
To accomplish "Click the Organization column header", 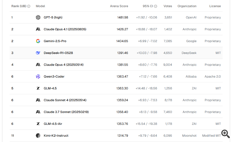I will [187, 6].
